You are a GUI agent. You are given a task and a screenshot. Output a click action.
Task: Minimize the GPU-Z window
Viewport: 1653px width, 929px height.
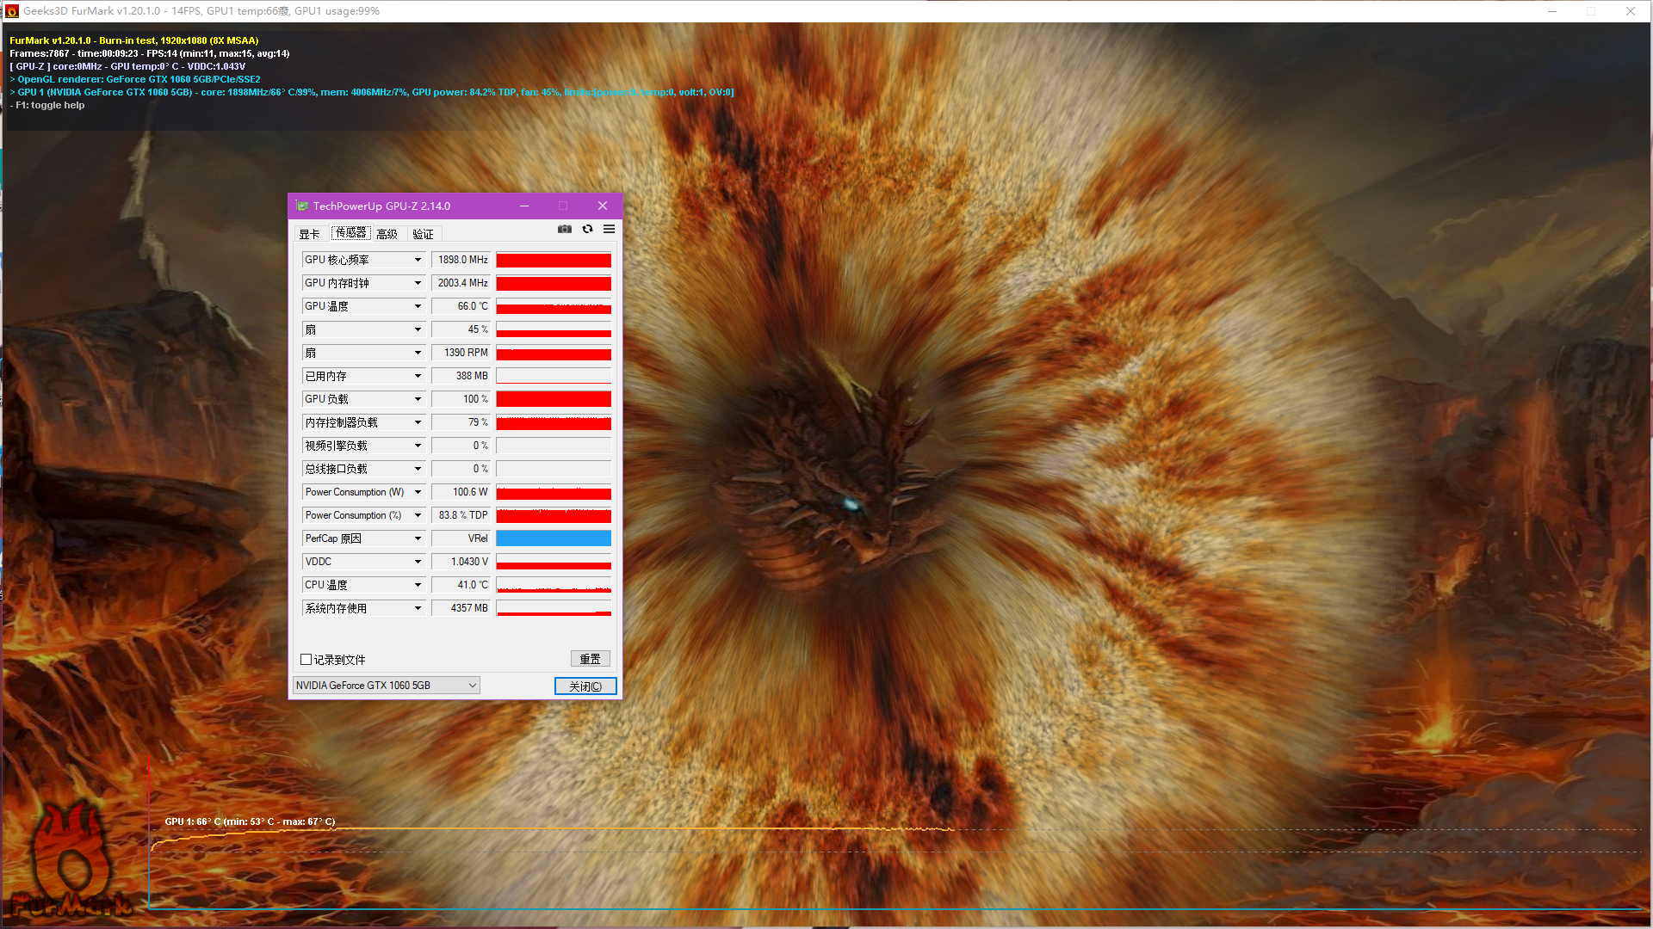coord(524,206)
